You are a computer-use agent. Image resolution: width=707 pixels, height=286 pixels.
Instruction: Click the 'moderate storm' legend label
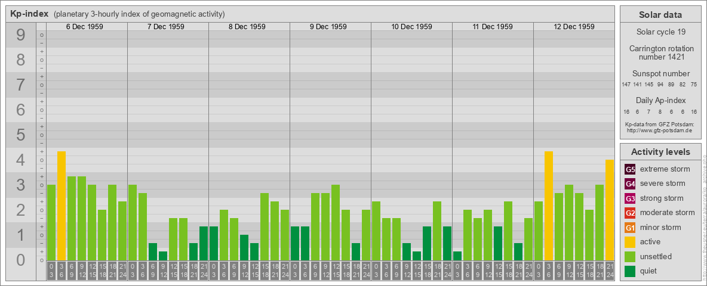668,213
